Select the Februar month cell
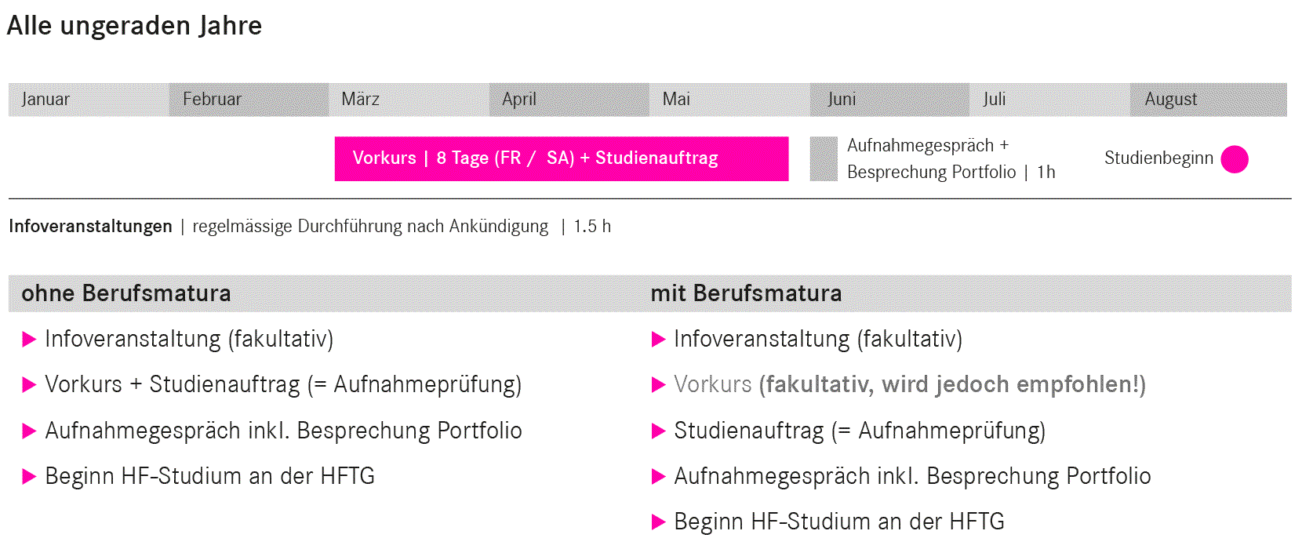The width and height of the screenshot is (1302, 549). tap(249, 100)
